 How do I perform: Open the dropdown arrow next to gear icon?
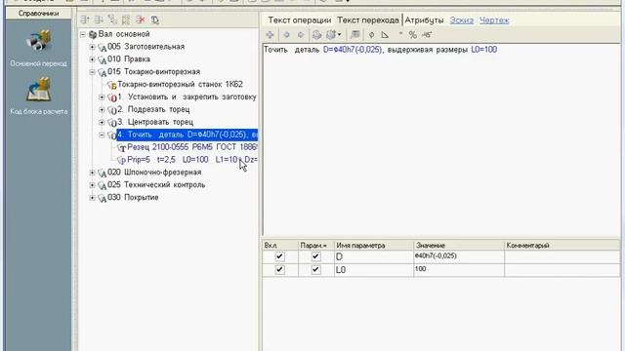[x=339, y=35]
